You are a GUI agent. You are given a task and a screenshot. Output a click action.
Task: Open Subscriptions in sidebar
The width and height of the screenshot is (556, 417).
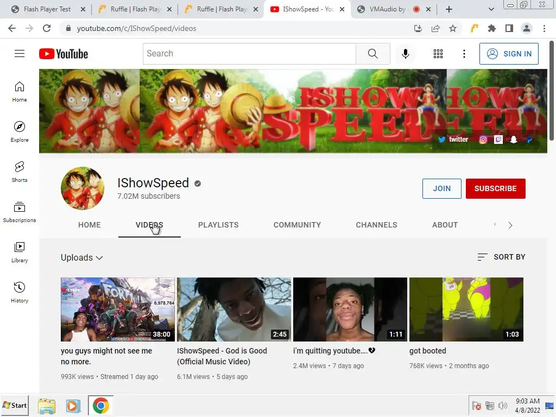[20, 212]
